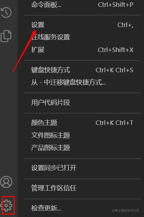Viewport: 144px width, 217px height.
Task: Open 用户代码片段 menu item
Action: [x=82, y=103]
